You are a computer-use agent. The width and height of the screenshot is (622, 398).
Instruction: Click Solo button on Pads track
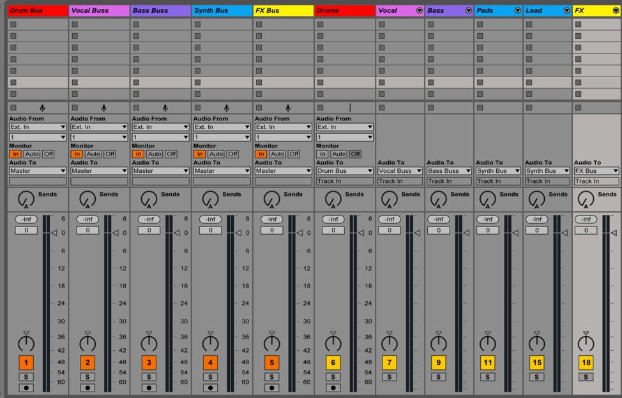(487, 376)
